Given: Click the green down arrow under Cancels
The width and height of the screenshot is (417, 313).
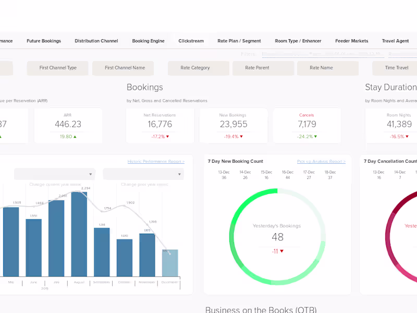Looking at the screenshot, I should pos(315,137).
